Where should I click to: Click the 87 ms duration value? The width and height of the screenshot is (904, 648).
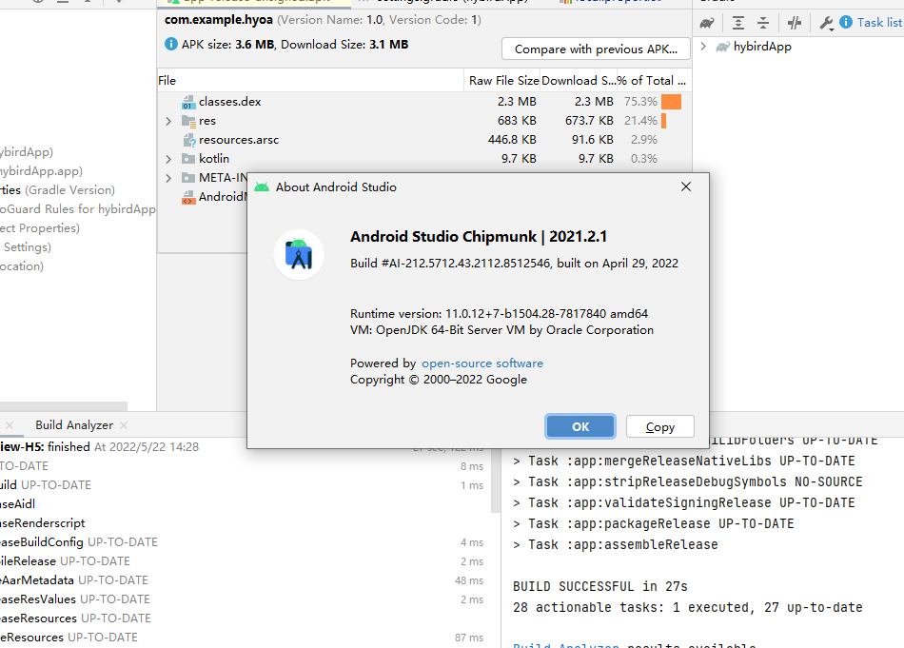coord(469,638)
